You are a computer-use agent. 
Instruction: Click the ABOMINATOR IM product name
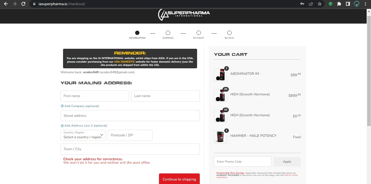[245, 74]
